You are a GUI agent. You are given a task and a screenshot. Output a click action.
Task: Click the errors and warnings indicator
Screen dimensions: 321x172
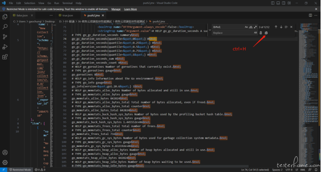pyautogui.click(x=40, y=170)
